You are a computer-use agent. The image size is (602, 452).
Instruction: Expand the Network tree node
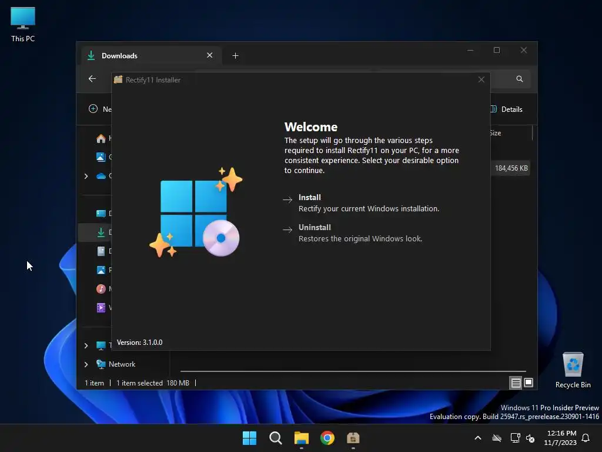tap(86, 364)
